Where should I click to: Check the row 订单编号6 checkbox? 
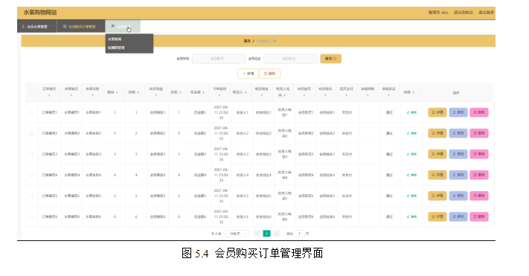pyautogui.click(x=32, y=217)
